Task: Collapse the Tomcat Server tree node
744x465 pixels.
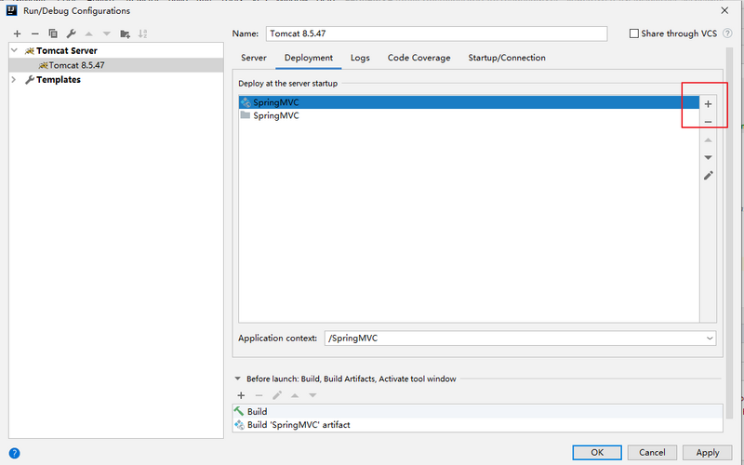Action: pos(14,50)
